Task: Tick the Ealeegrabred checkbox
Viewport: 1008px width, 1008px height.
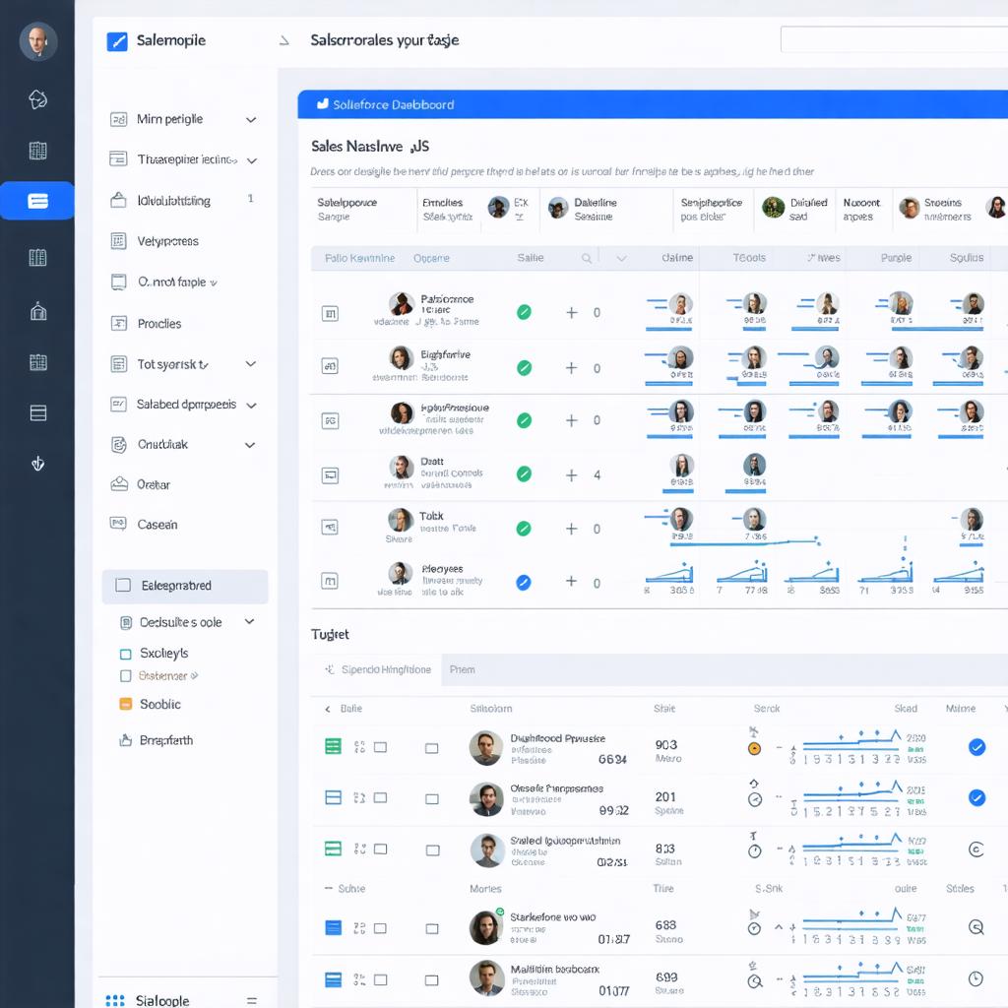Action: pos(123,585)
